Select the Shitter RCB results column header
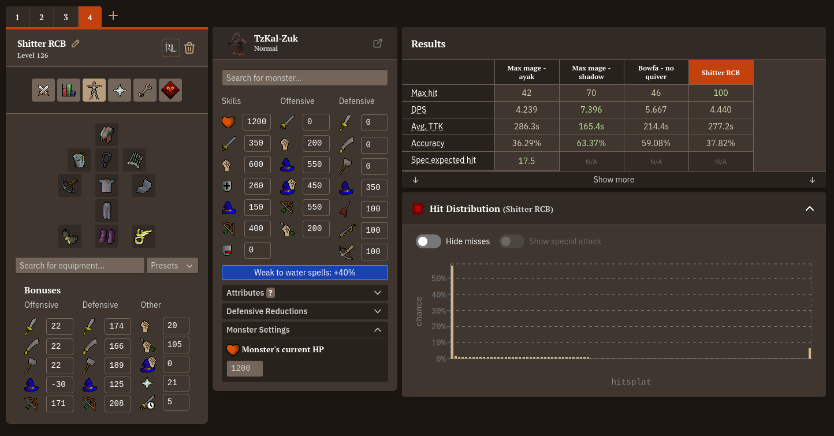834x436 pixels. point(721,72)
